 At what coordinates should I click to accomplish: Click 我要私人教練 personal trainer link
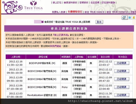[x=59, y=12]
